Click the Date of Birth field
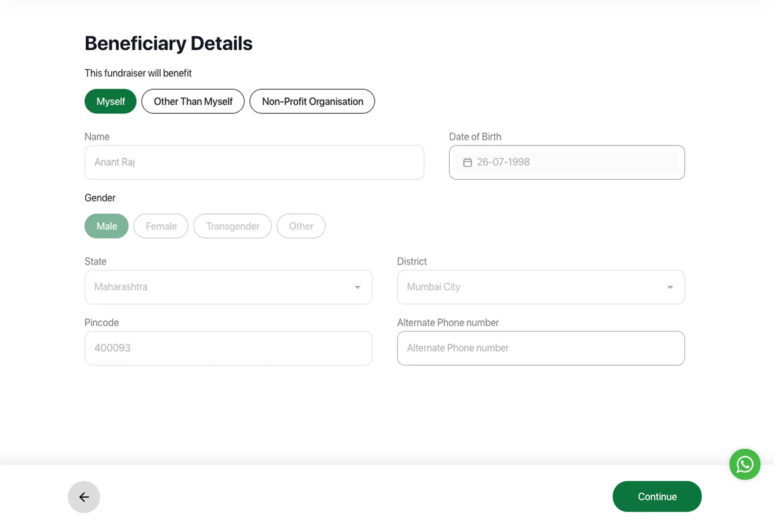774x523 pixels. [573, 162]
